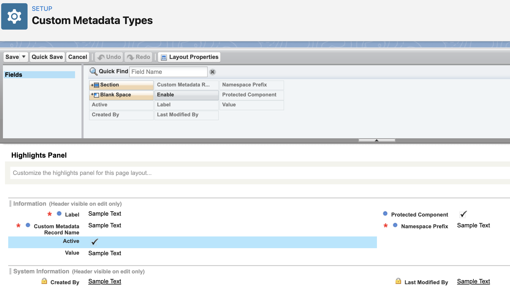Click the lock icon beside Last Modified By
Screen dimensions: 510x293
(398, 281)
